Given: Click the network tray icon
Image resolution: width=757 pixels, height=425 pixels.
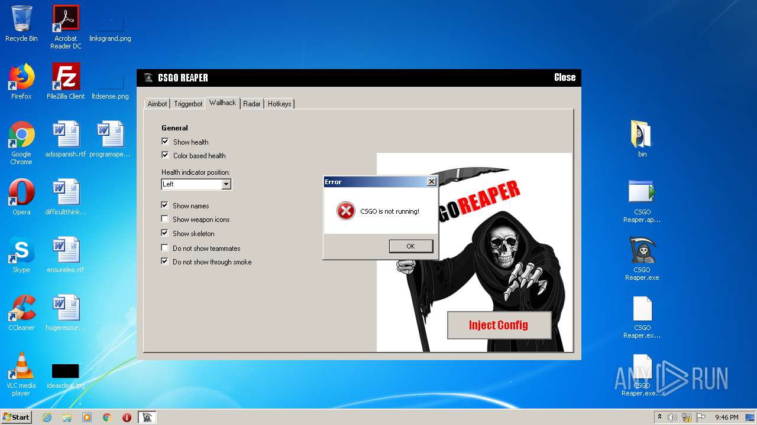Looking at the screenshot, I should pos(687,417).
